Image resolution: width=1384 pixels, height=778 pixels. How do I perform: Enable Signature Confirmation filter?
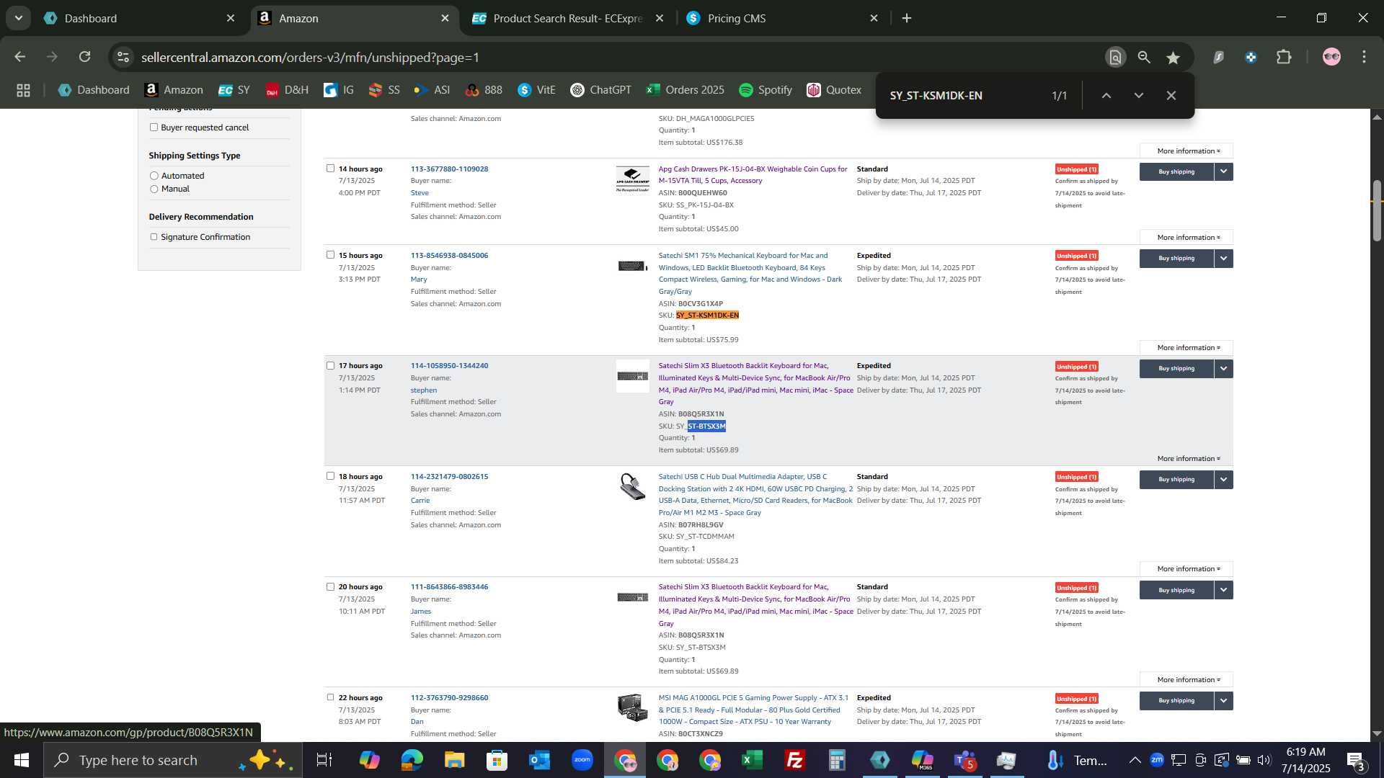[154, 237]
